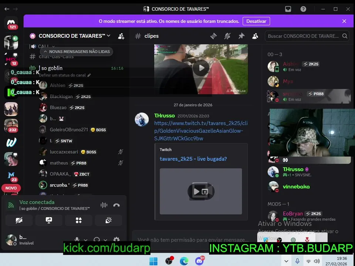355x266 pixels.
Task: Open the soundboard button
Action: 108,220
